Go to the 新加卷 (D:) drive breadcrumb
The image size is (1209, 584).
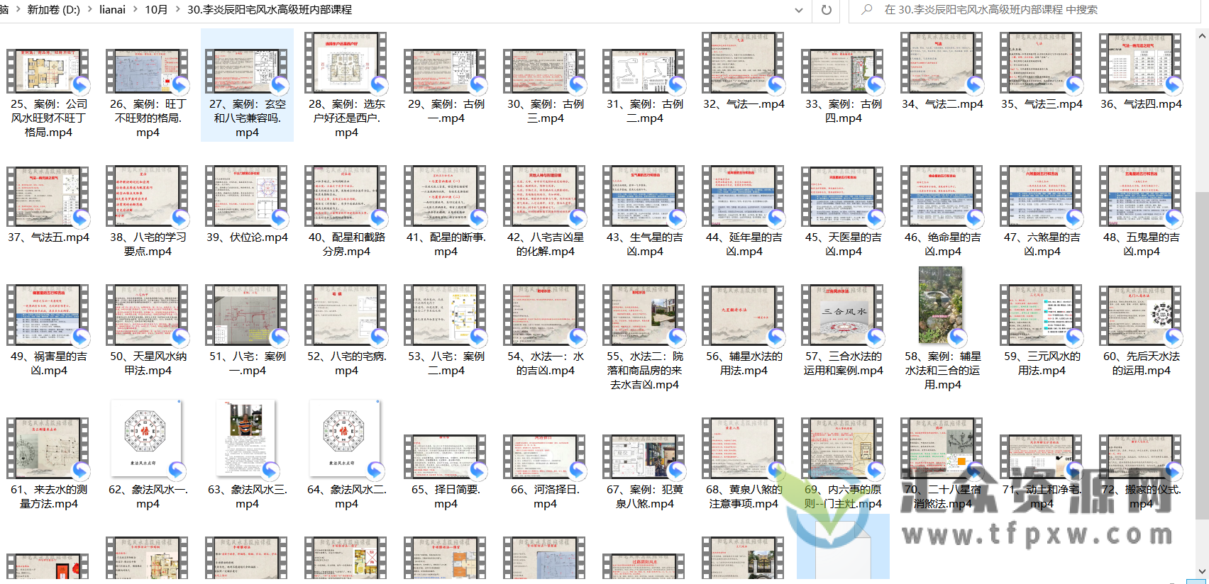point(53,10)
